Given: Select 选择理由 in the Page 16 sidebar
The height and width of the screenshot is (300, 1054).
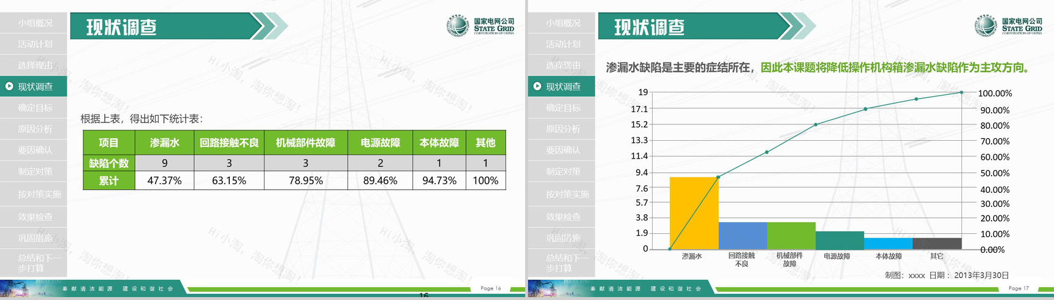Looking at the screenshot, I should 35,65.
